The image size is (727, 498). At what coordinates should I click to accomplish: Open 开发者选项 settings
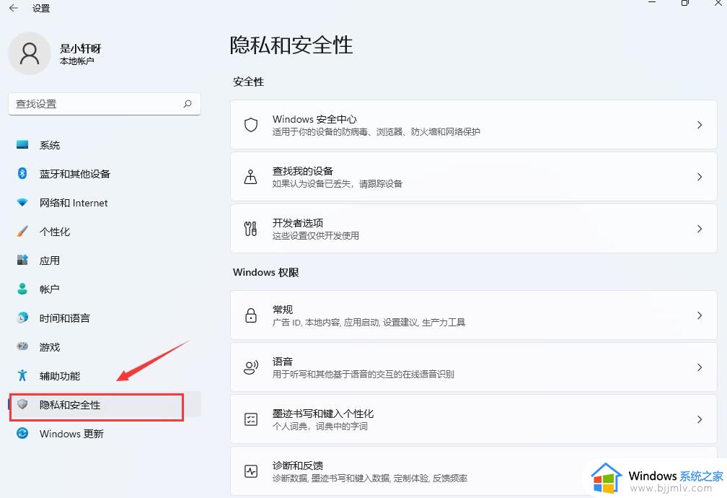tap(473, 228)
